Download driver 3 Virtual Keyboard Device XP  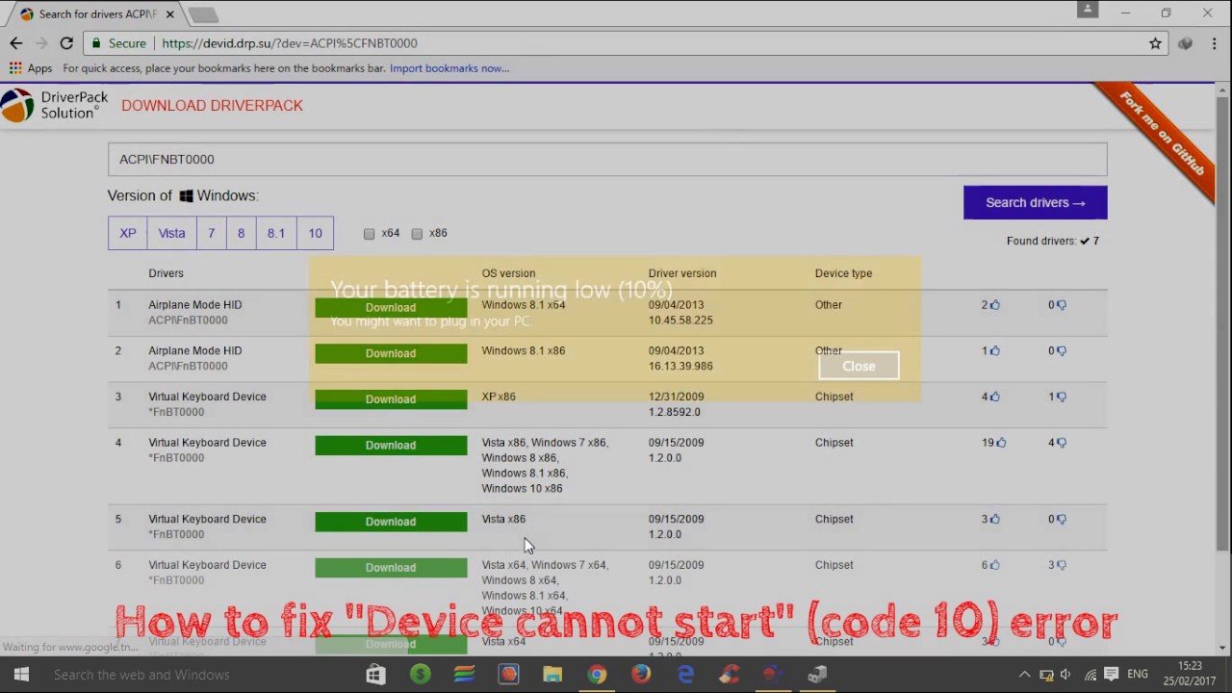pyautogui.click(x=391, y=399)
